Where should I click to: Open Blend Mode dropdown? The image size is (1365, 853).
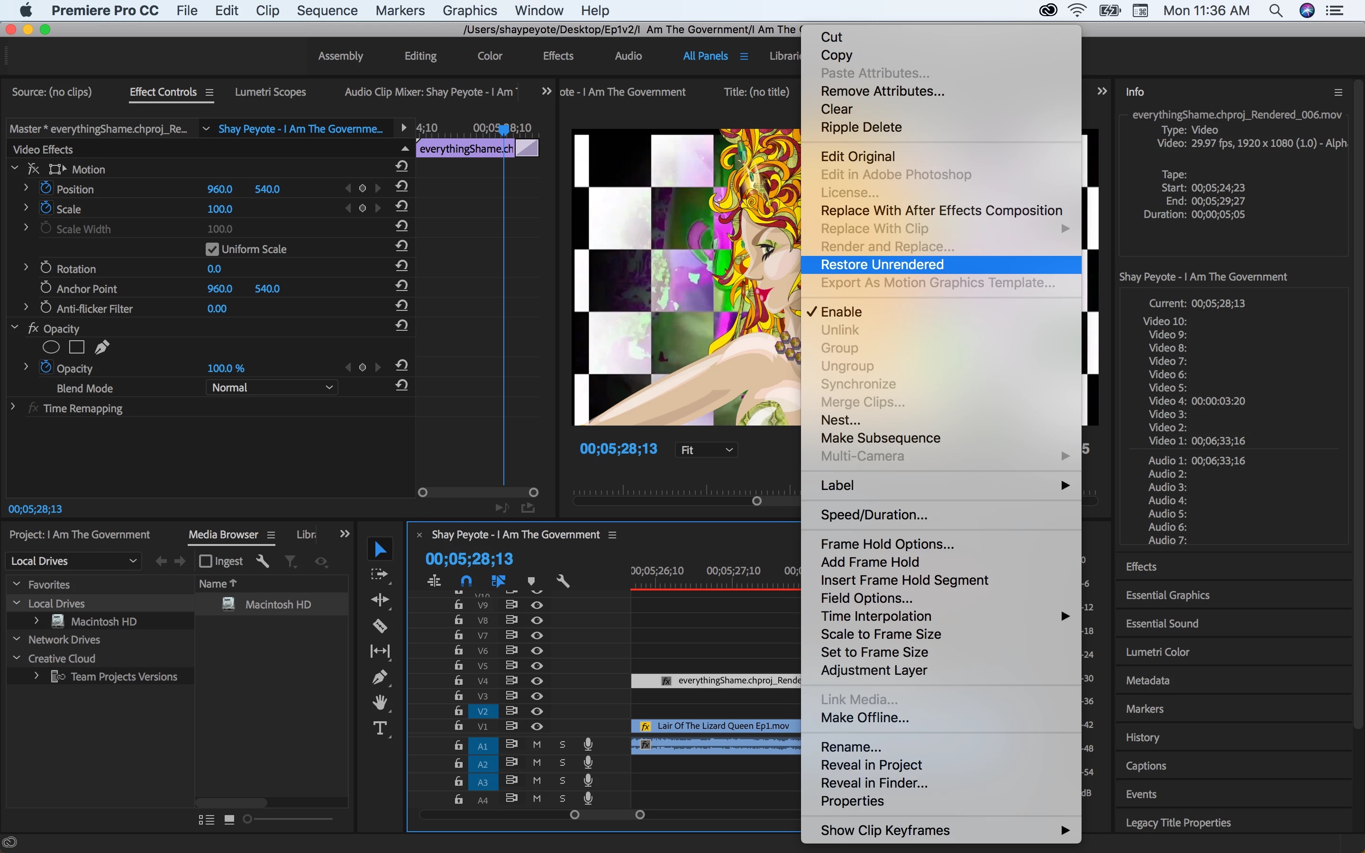[272, 388]
